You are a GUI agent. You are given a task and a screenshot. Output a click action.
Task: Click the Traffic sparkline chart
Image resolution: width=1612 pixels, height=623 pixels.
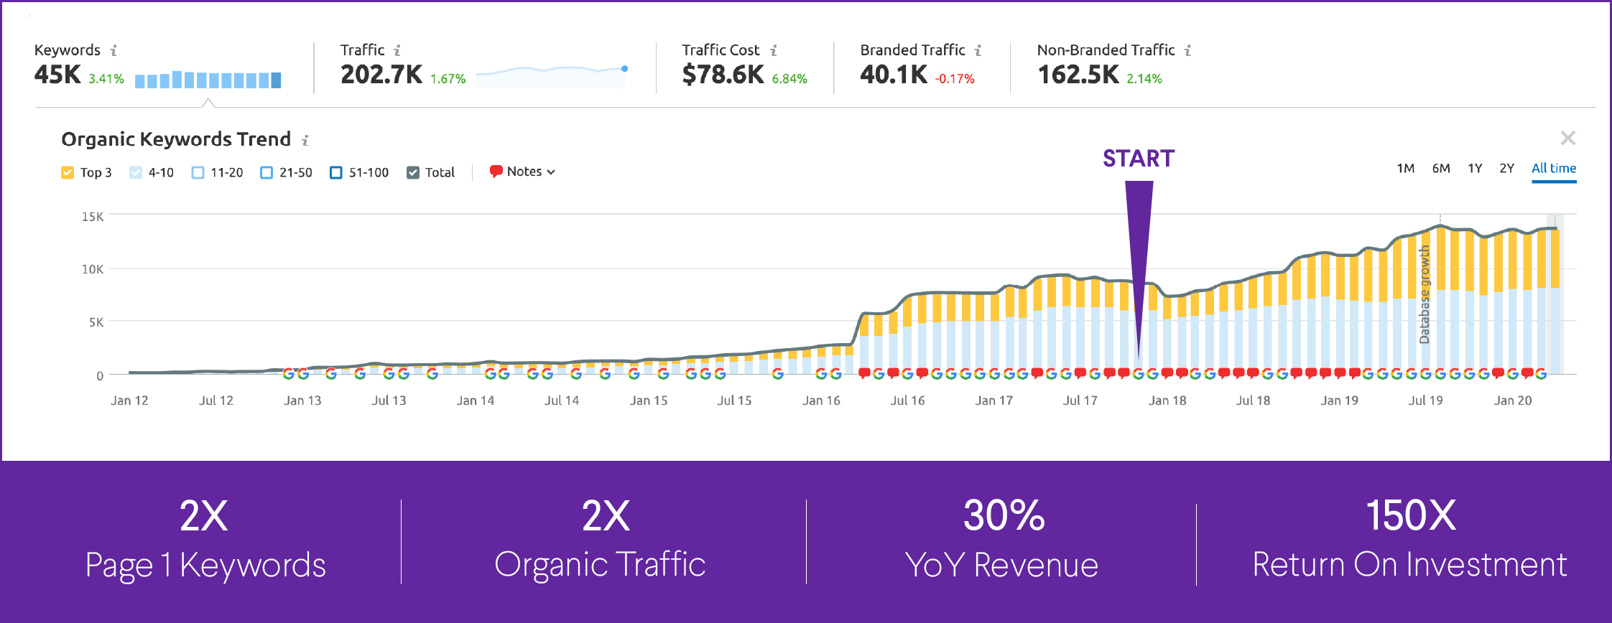552,76
